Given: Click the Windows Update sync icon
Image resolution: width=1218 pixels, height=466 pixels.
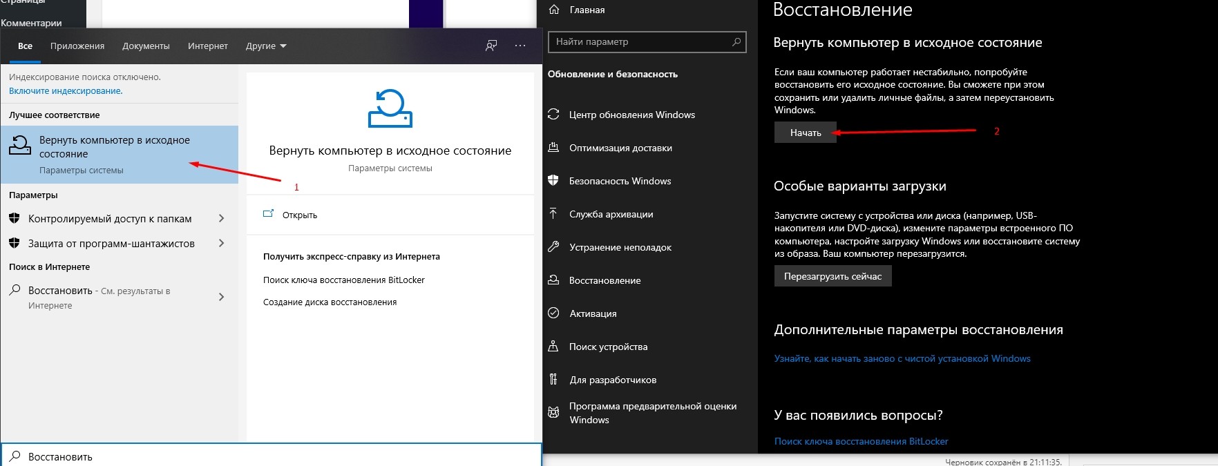Looking at the screenshot, I should (x=553, y=115).
